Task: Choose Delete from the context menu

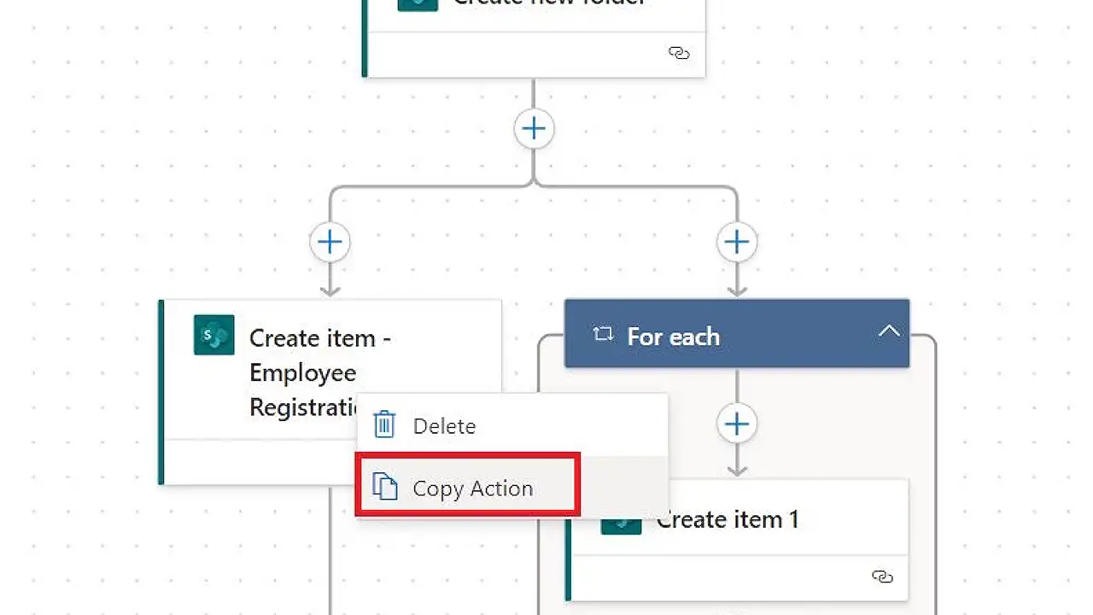Action: click(444, 425)
